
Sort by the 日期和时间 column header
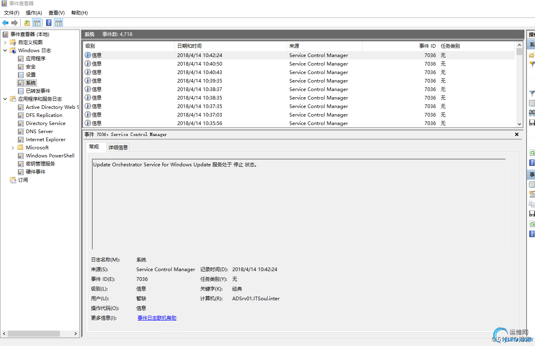(x=231, y=46)
